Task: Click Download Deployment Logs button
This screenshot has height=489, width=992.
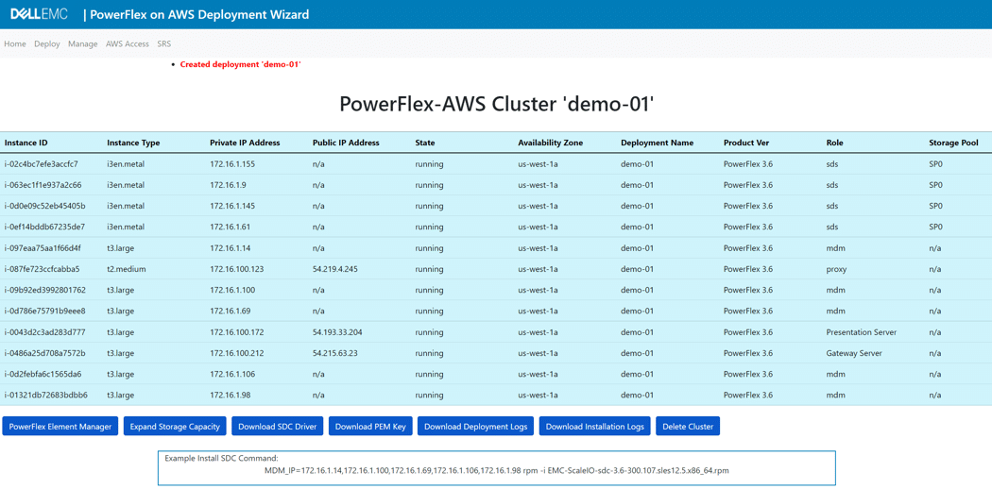Action: (476, 427)
